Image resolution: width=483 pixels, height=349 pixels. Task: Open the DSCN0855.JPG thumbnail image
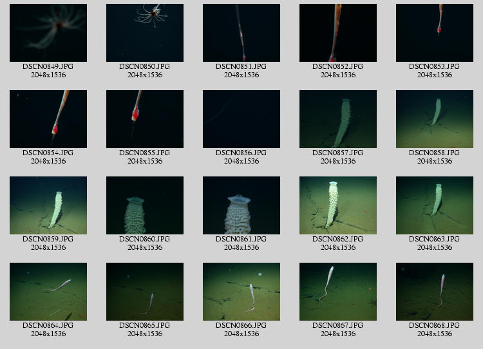click(x=145, y=119)
